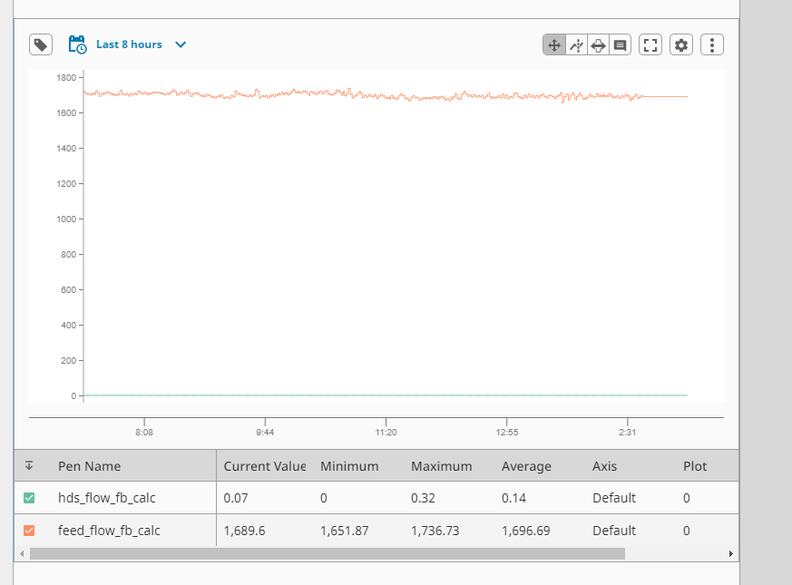This screenshot has height=585, width=792.
Task: Click the Plot column header
Action: [x=695, y=466]
